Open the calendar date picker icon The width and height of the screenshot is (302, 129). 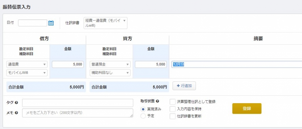coord(51,23)
